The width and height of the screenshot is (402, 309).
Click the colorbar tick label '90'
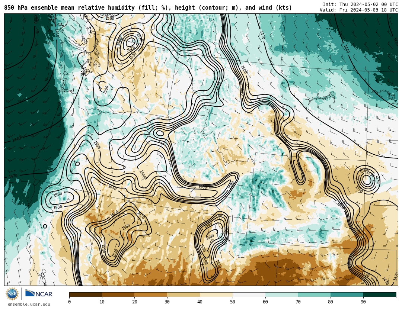363,302
